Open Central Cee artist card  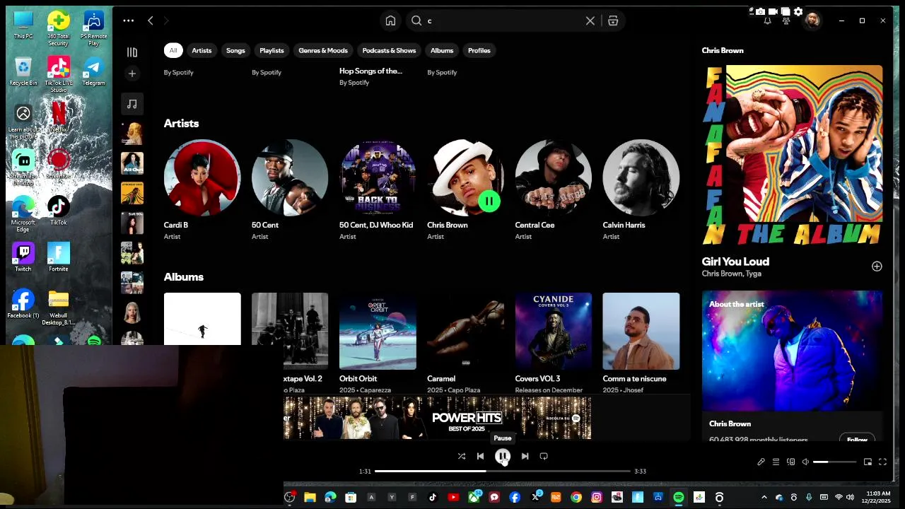pyautogui.click(x=553, y=188)
